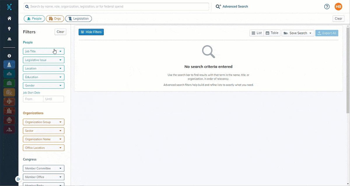Switch to List view
The width and height of the screenshot is (350, 186).
click(x=257, y=33)
